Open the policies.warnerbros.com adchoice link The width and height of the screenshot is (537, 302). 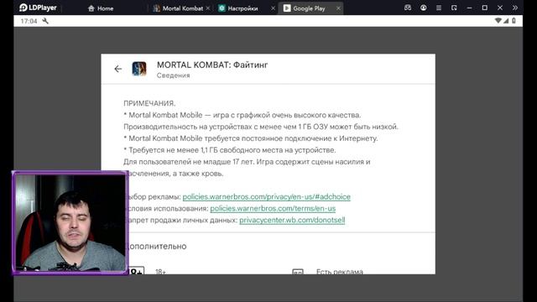[267, 197]
